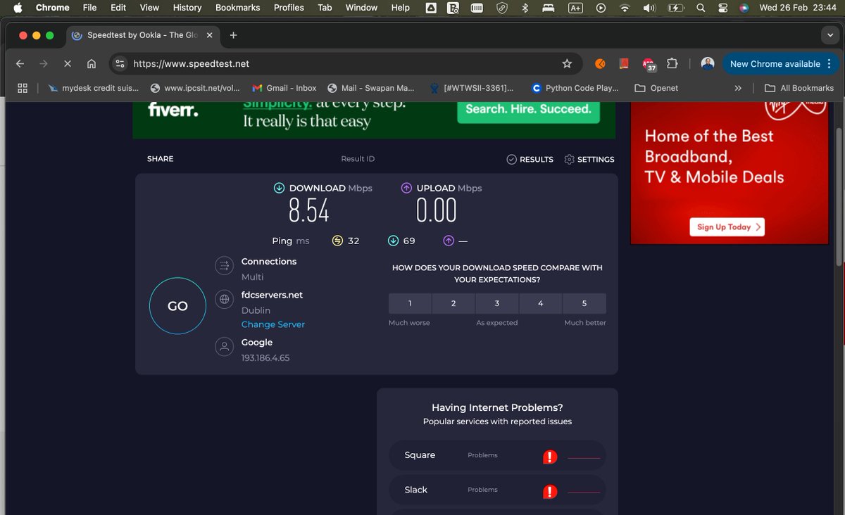Image resolution: width=845 pixels, height=515 pixels.
Task: Click the Slack outage alert icon
Action: pos(549,490)
